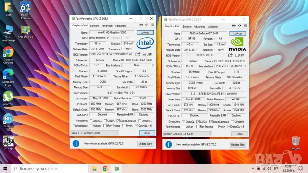Image resolution: width=308 pixels, height=173 pixels.
Task: Click screenshot camera icon in Intel GPU-Z window
Action: click(141, 25)
